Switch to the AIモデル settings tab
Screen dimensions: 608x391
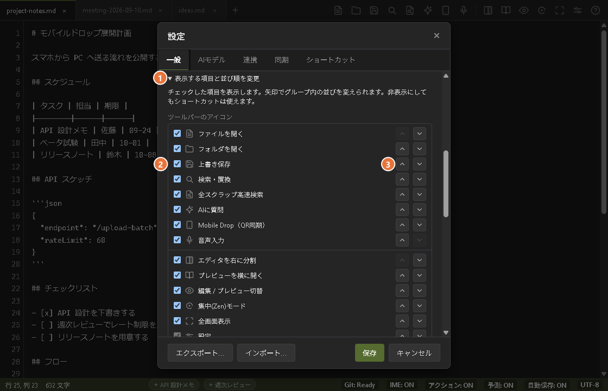(211, 60)
